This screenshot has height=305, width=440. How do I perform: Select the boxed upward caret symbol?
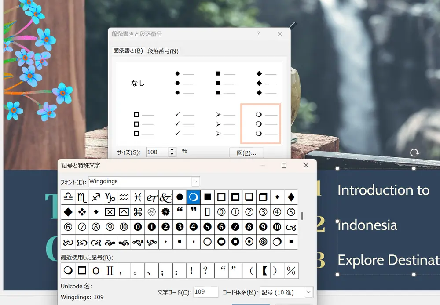124,212
